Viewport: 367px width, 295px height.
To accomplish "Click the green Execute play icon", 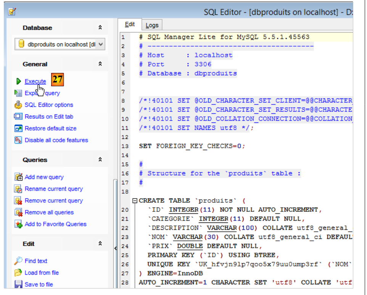I will (18, 81).
